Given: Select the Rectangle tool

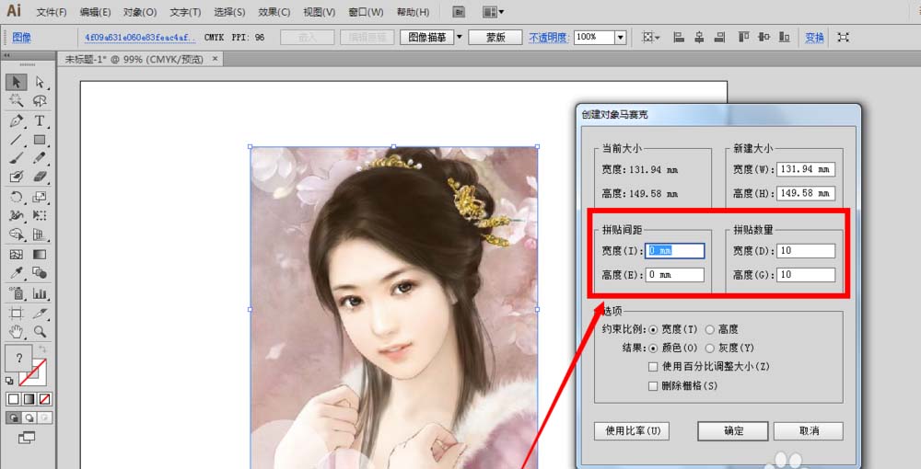Looking at the screenshot, I should coord(40,140).
